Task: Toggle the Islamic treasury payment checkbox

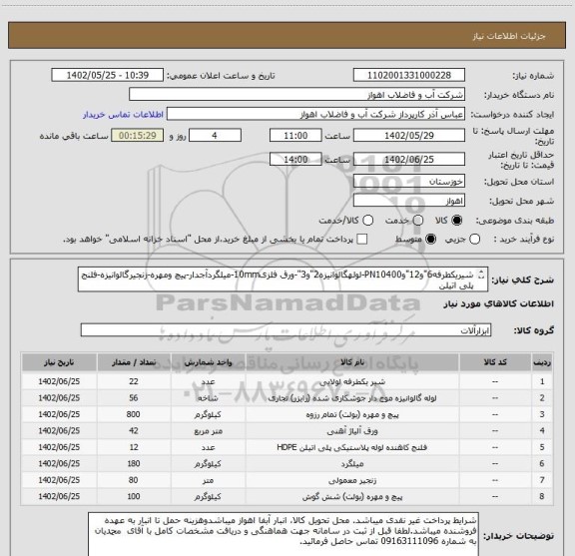Action: point(362,240)
